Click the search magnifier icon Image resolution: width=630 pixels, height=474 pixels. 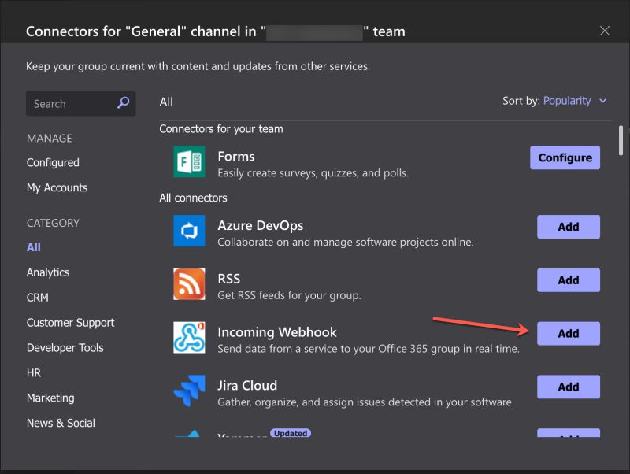122,103
